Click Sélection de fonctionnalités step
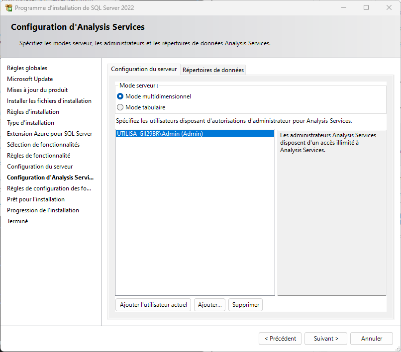 tap(43, 145)
